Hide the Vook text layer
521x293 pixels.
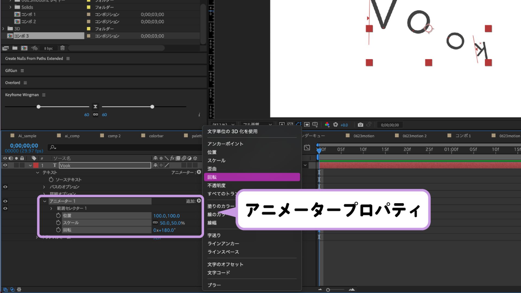[5, 165]
